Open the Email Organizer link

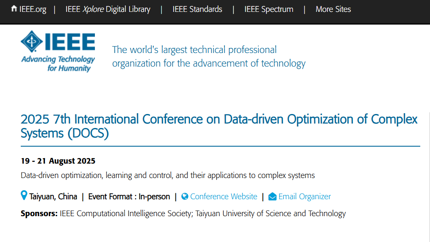coord(305,197)
